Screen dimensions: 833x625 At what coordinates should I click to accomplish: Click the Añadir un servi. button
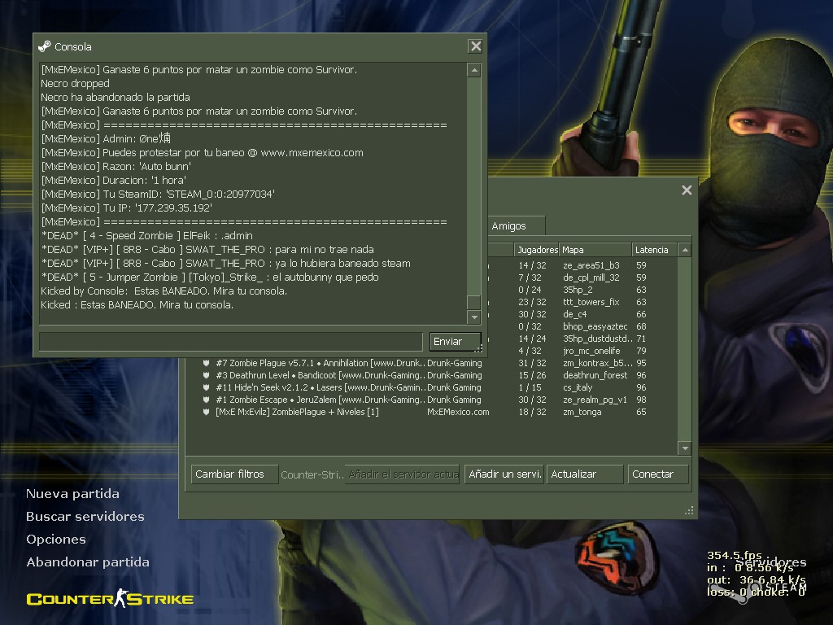(504, 474)
